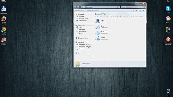173x97 pixels.
Task: Select Музыка in navigation tree
Action: [x=81, y=34]
